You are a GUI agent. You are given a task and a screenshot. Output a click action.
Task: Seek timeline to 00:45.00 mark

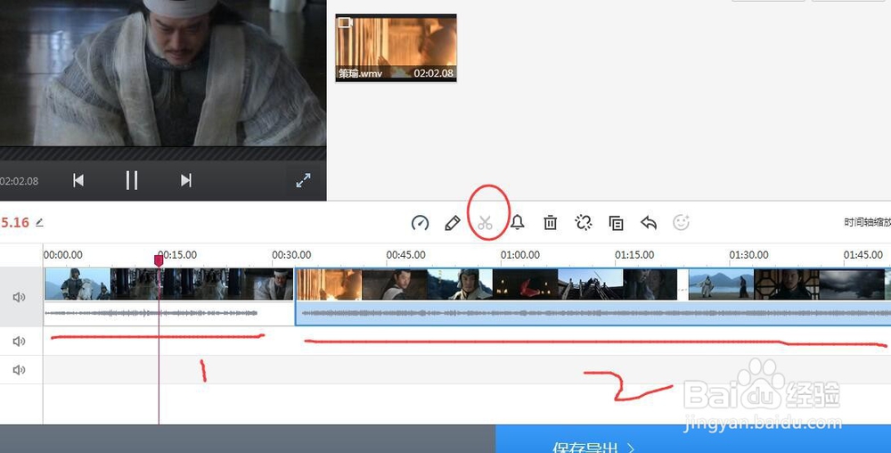pyautogui.click(x=405, y=255)
